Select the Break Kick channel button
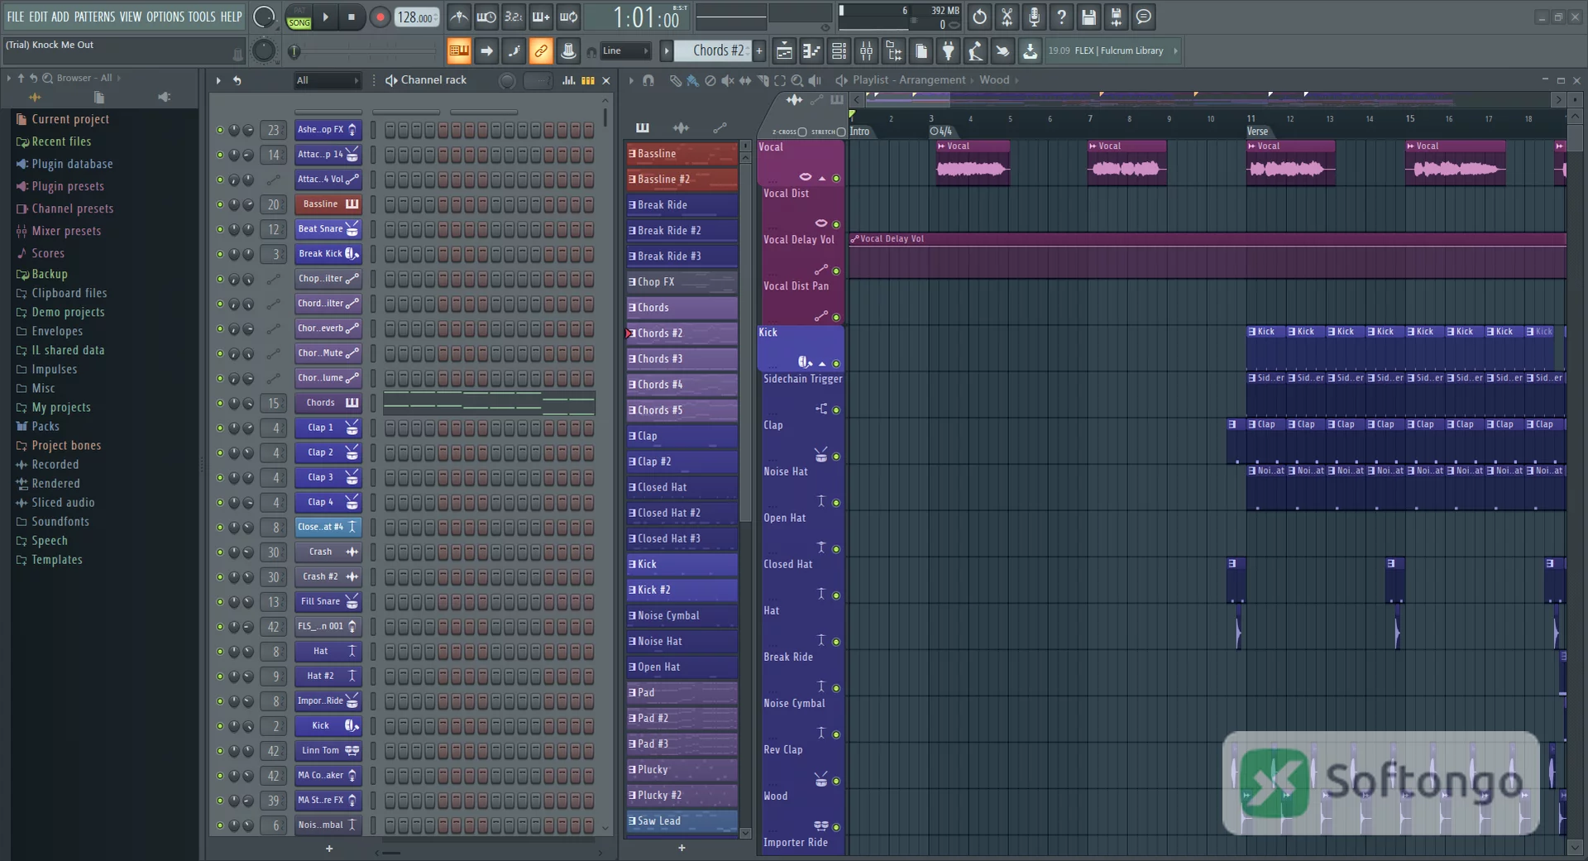Viewport: 1588px width, 861px height. (328, 254)
